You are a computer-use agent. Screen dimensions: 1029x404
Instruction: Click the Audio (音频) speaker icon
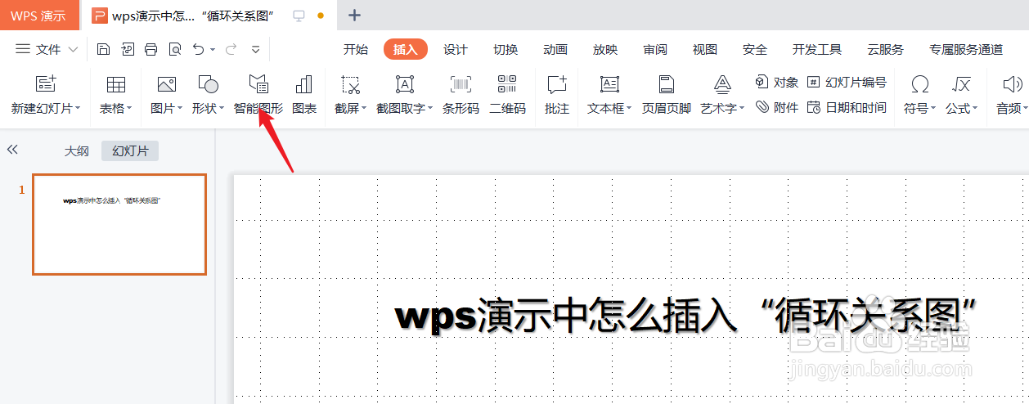(1013, 83)
